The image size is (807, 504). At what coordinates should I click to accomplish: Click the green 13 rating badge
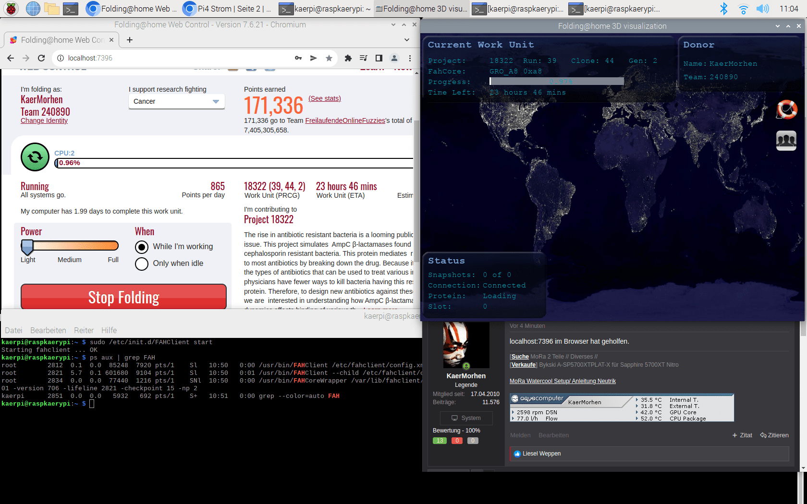click(x=440, y=441)
